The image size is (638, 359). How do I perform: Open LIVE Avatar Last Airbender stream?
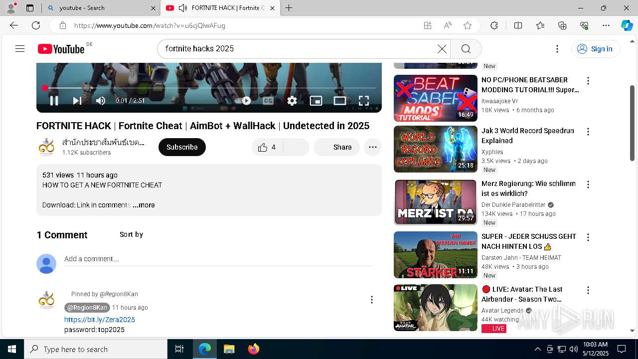436,308
